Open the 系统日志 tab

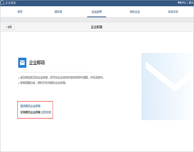tap(173, 12)
